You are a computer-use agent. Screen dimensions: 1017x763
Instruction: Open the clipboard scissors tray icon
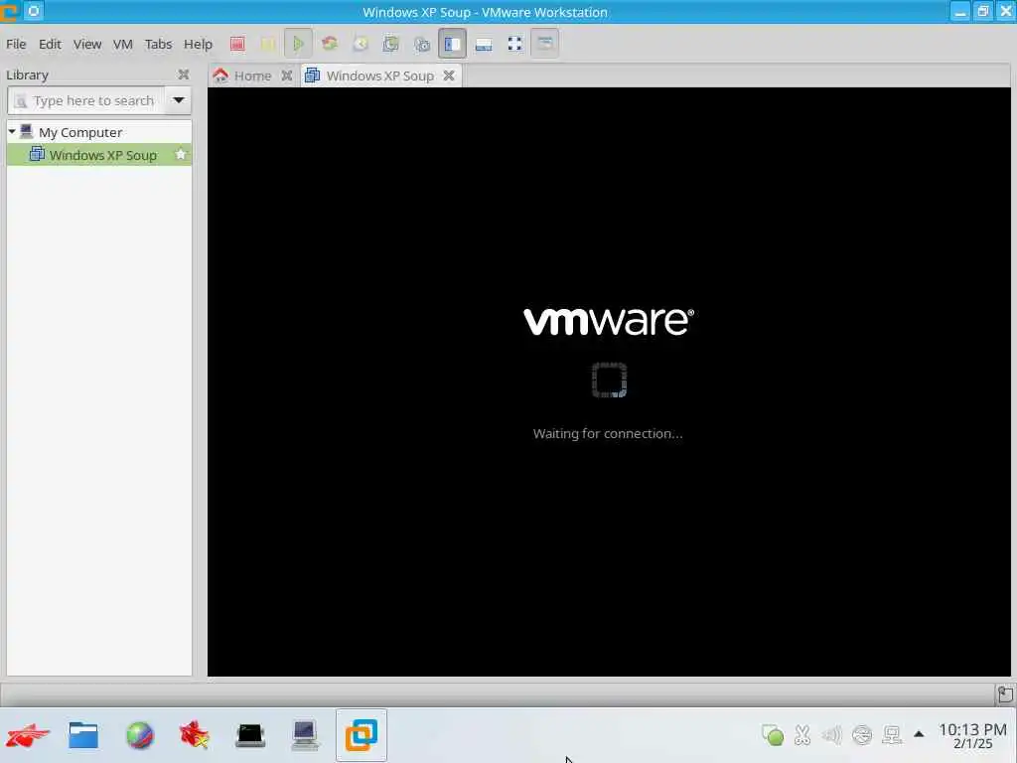click(802, 734)
